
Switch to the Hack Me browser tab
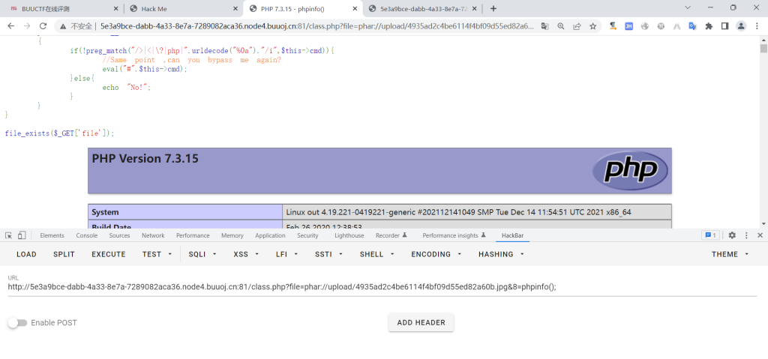[181, 8]
